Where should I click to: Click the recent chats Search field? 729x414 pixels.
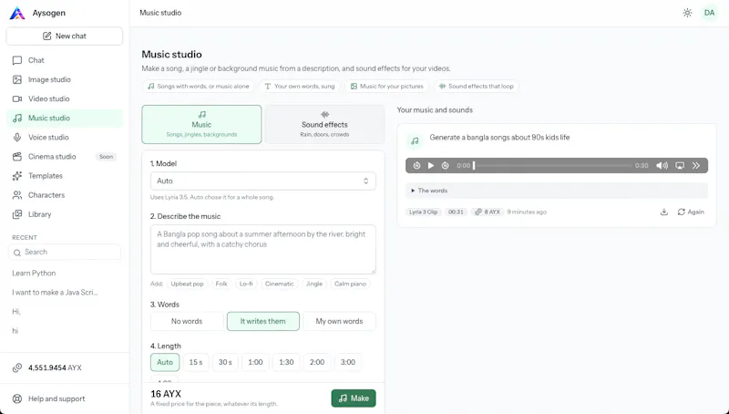(x=64, y=252)
